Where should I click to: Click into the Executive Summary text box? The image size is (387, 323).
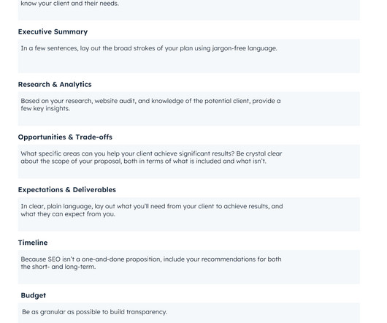(189, 56)
